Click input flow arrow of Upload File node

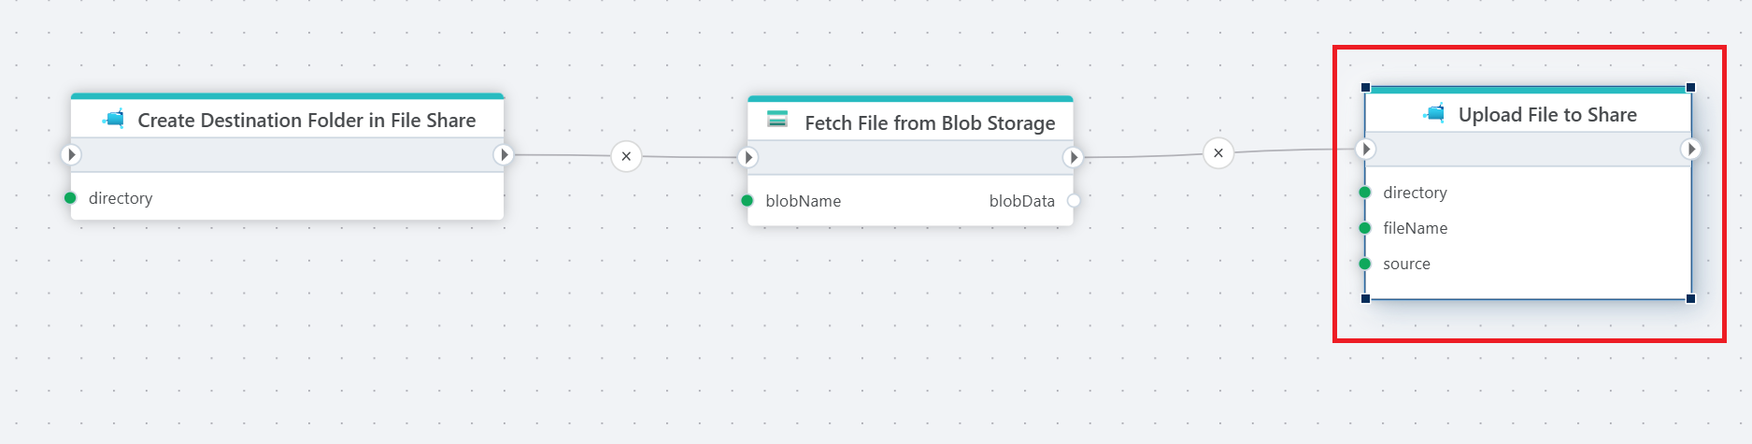click(1365, 149)
